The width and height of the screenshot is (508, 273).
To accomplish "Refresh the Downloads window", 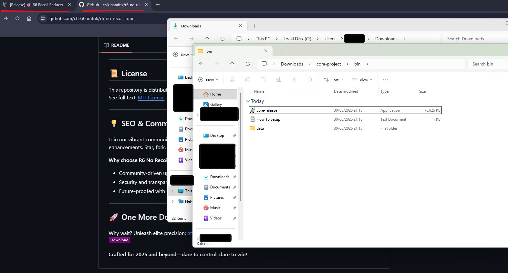I will 223,39.
